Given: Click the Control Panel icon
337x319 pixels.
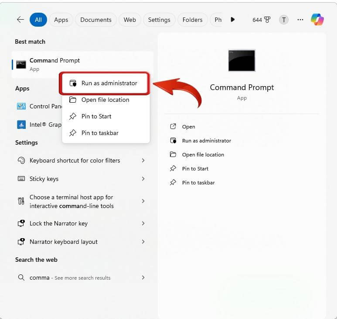Looking at the screenshot, I should point(21,106).
